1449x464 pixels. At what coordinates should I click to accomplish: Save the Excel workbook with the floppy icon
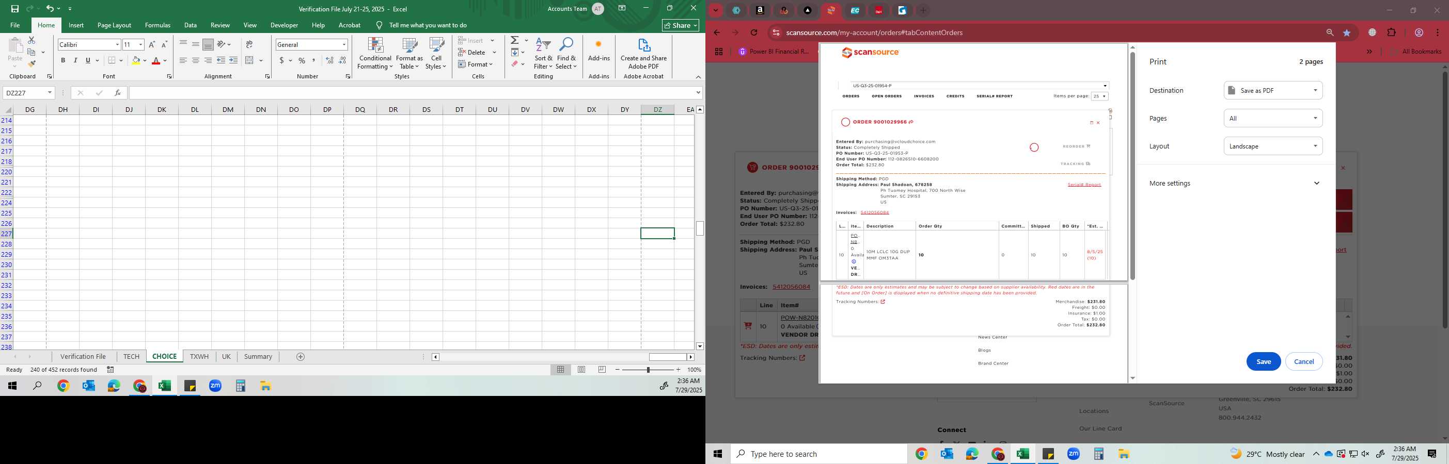pyautogui.click(x=14, y=8)
